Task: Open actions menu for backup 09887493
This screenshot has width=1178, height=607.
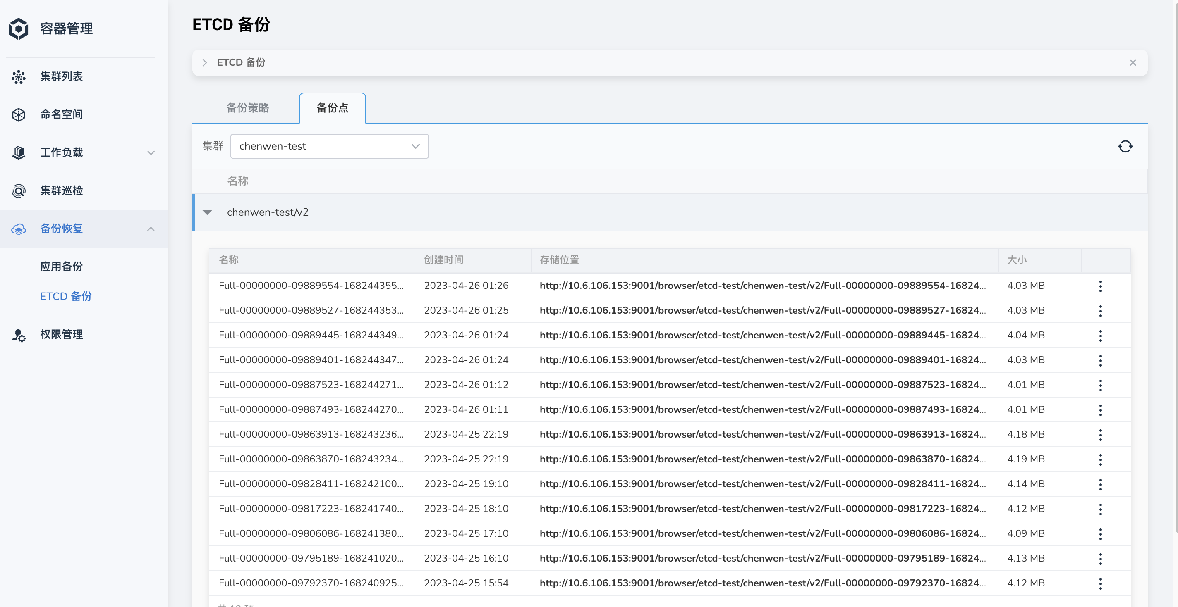Action: (x=1100, y=409)
